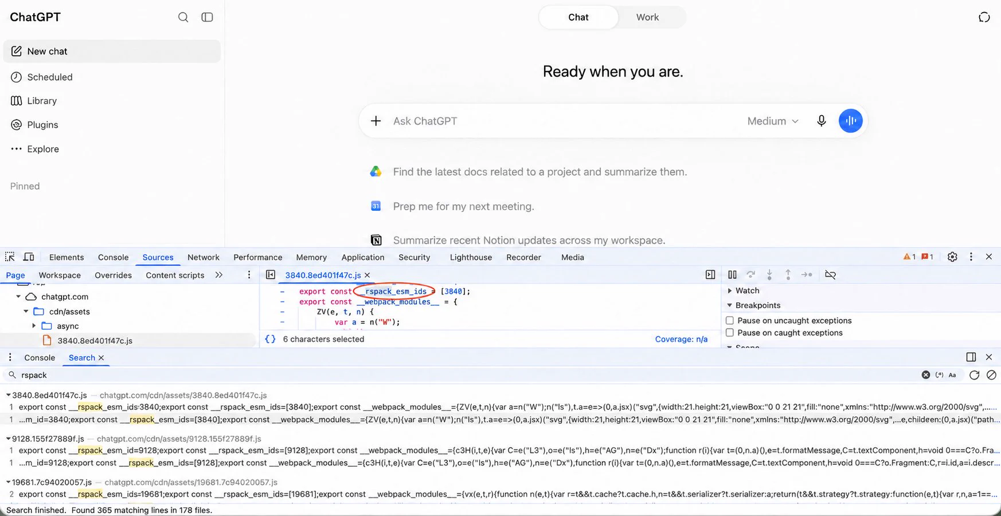Toggle regular expression search
Image resolution: width=1001 pixels, height=516 pixels.
(939, 375)
